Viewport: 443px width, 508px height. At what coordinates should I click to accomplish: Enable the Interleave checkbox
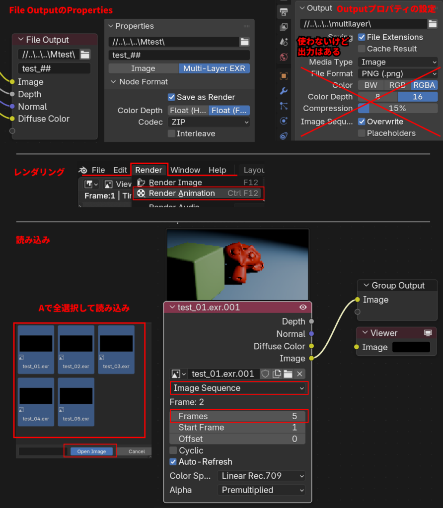171,133
